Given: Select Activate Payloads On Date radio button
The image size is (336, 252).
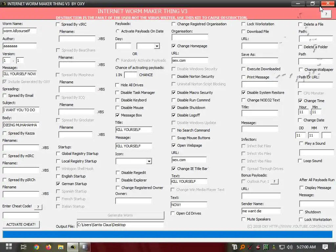Looking at the screenshot, I should click(x=117, y=31).
